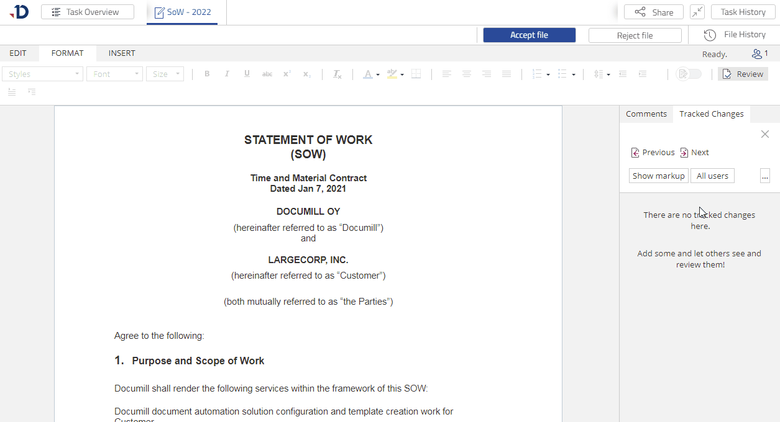The height and width of the screenshot is (422, 780).
Task: Apply underline using the U icon
Action: 247,74
